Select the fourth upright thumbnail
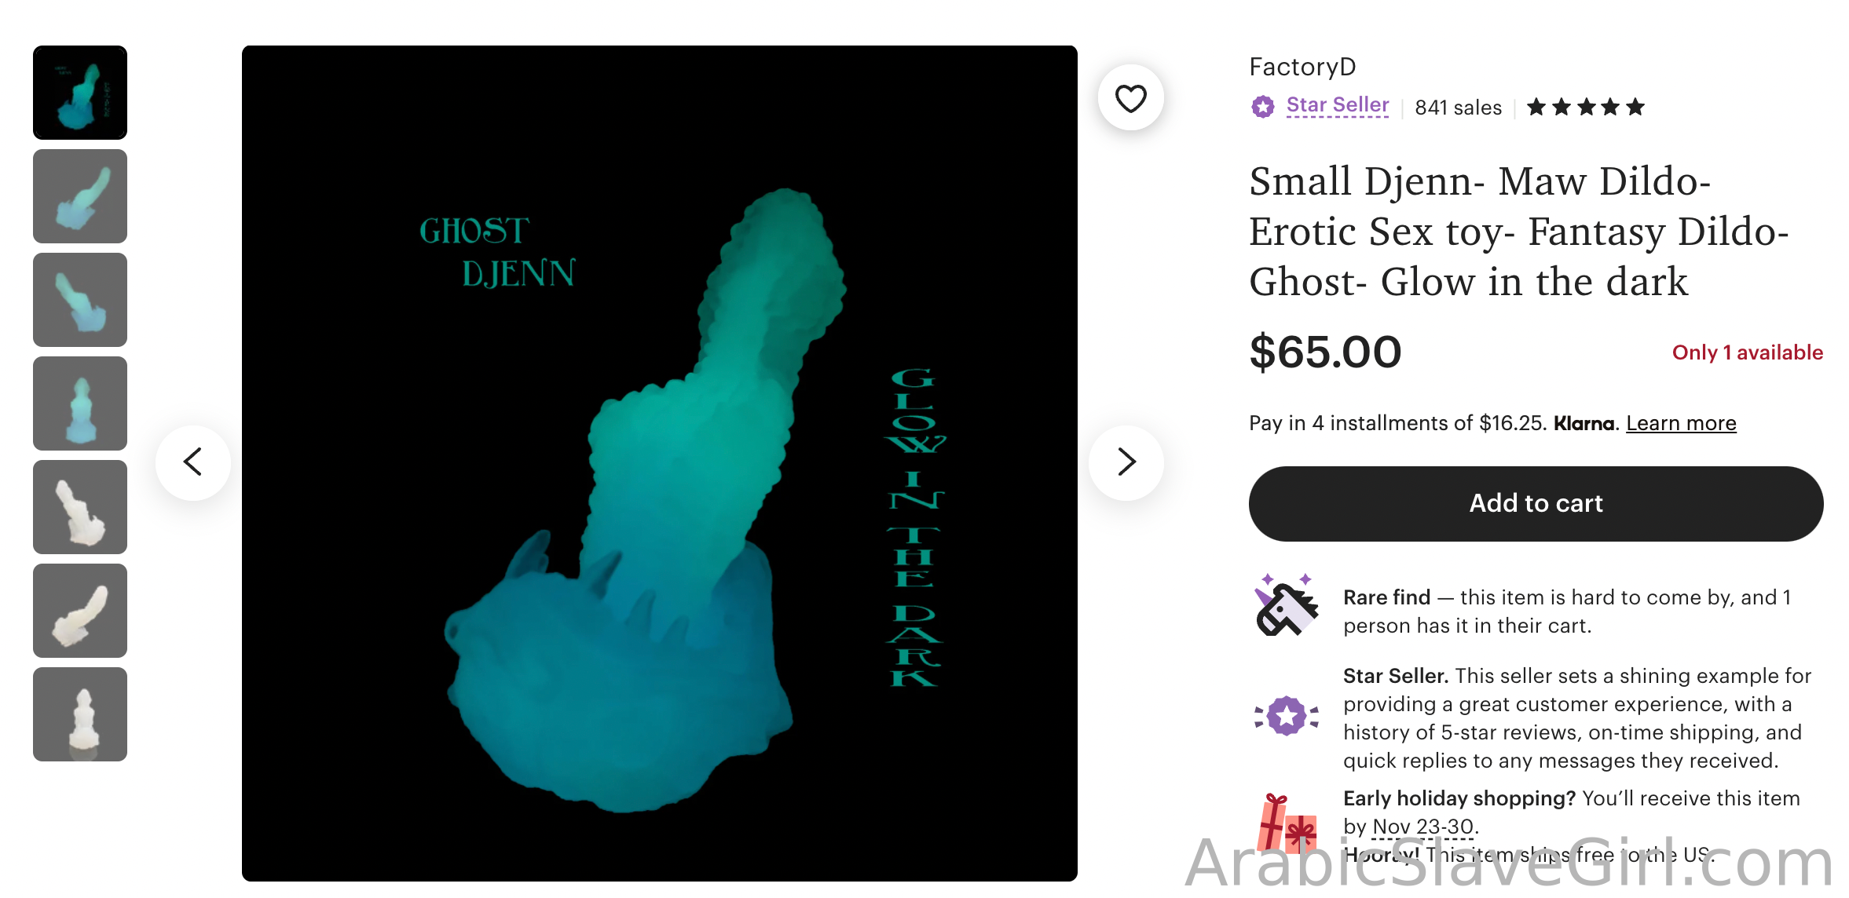 click(x=80, y=403)
